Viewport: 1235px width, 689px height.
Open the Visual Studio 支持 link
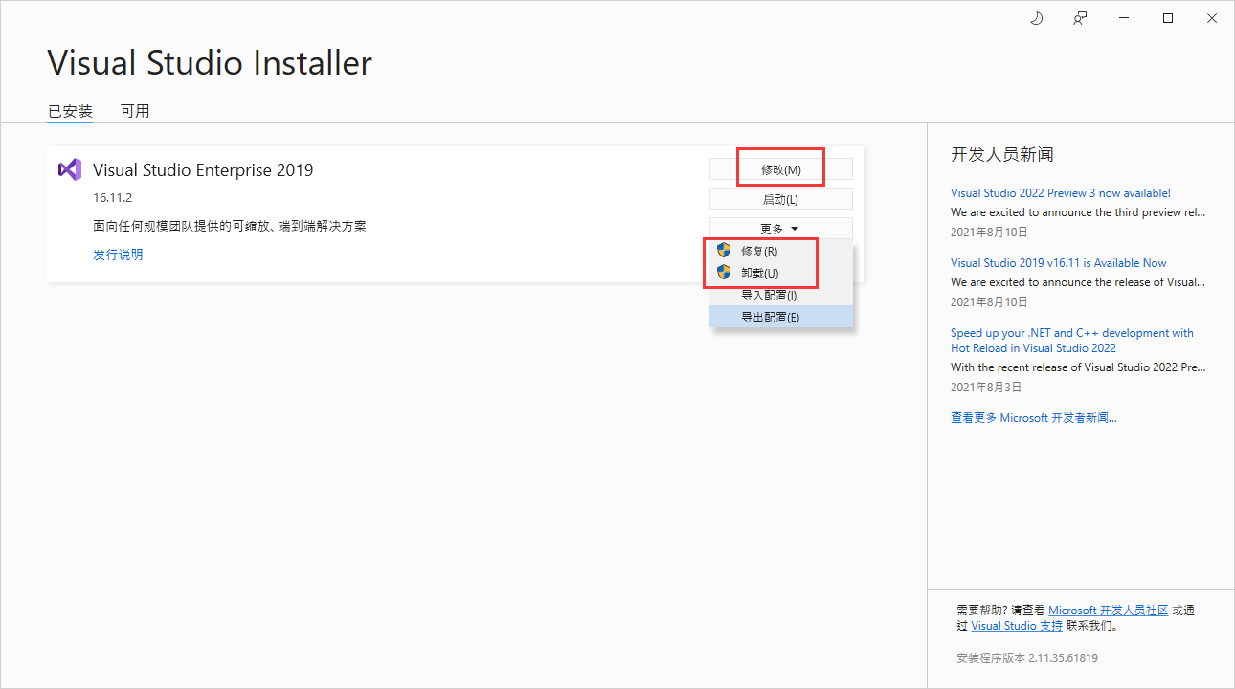coord(1016,626)
